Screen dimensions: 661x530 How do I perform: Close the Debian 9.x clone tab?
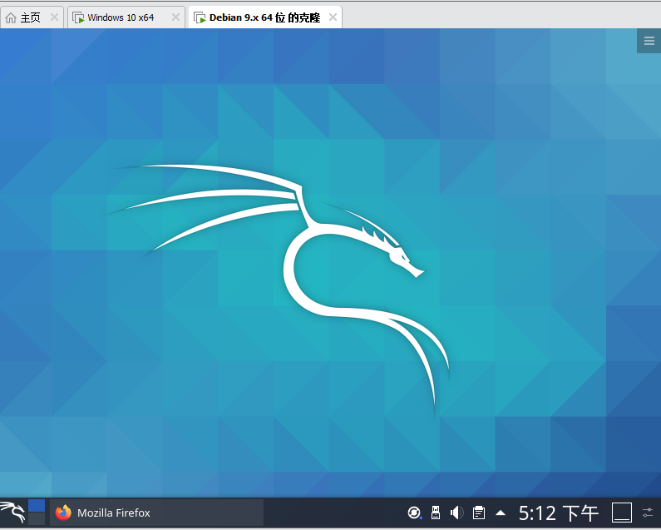click(333, 17)
